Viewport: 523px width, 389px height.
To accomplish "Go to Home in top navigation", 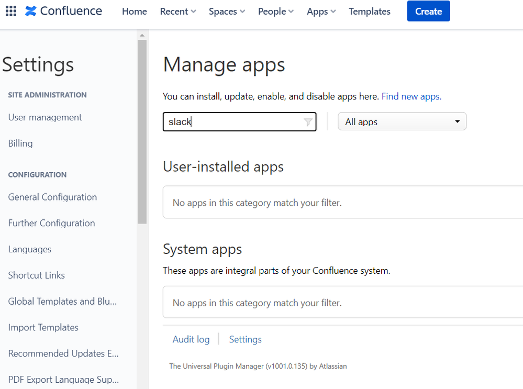I will (135, 12).
